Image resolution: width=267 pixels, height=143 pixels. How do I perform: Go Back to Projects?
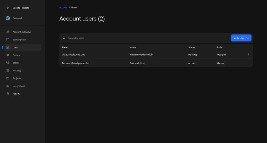tap(21, 8)
